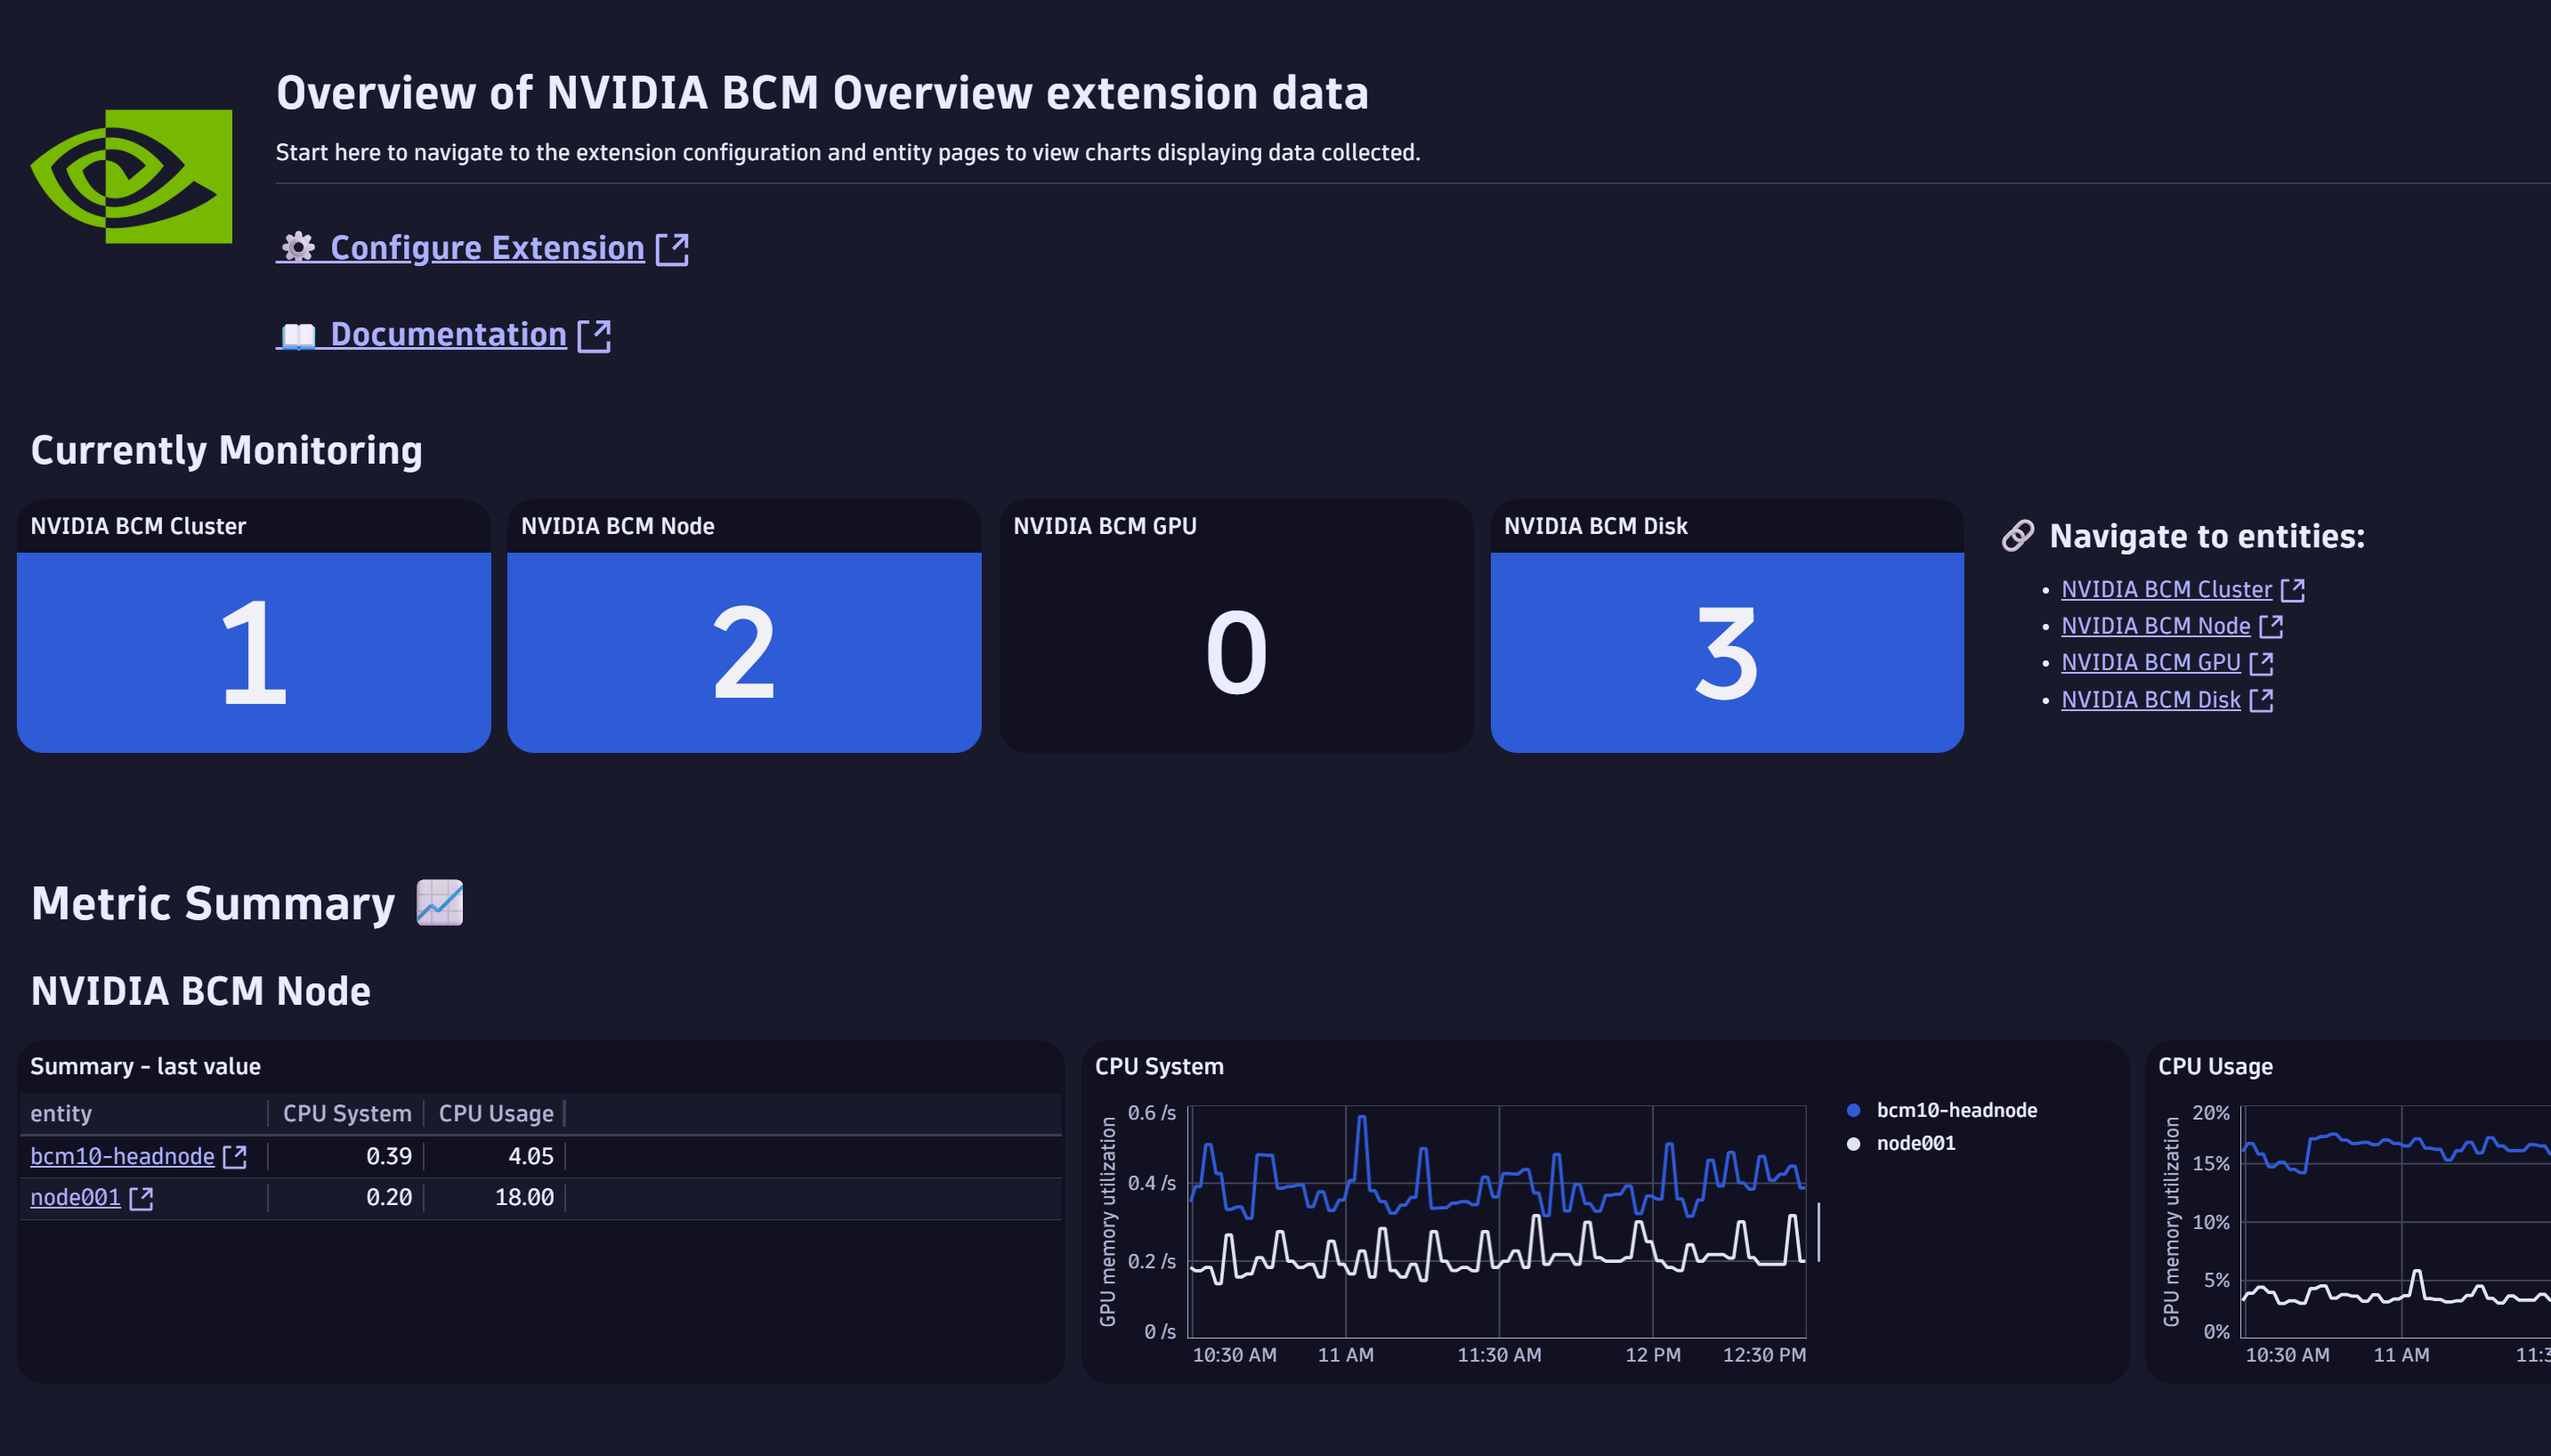Navigate to NVIDIA BCM Cluster entity link
The image size is (2551, 1456).
(x=2166, y=589)
